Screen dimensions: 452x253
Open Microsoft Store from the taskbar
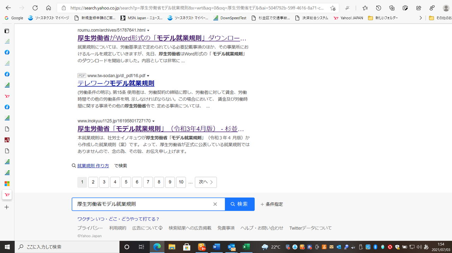coord(187,247)
